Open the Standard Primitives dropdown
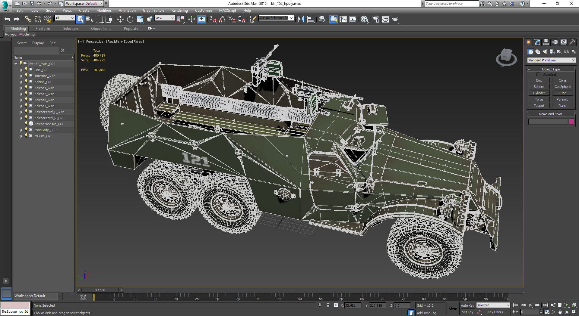Screen dimensions: 579x316 [x=551, y=60]
